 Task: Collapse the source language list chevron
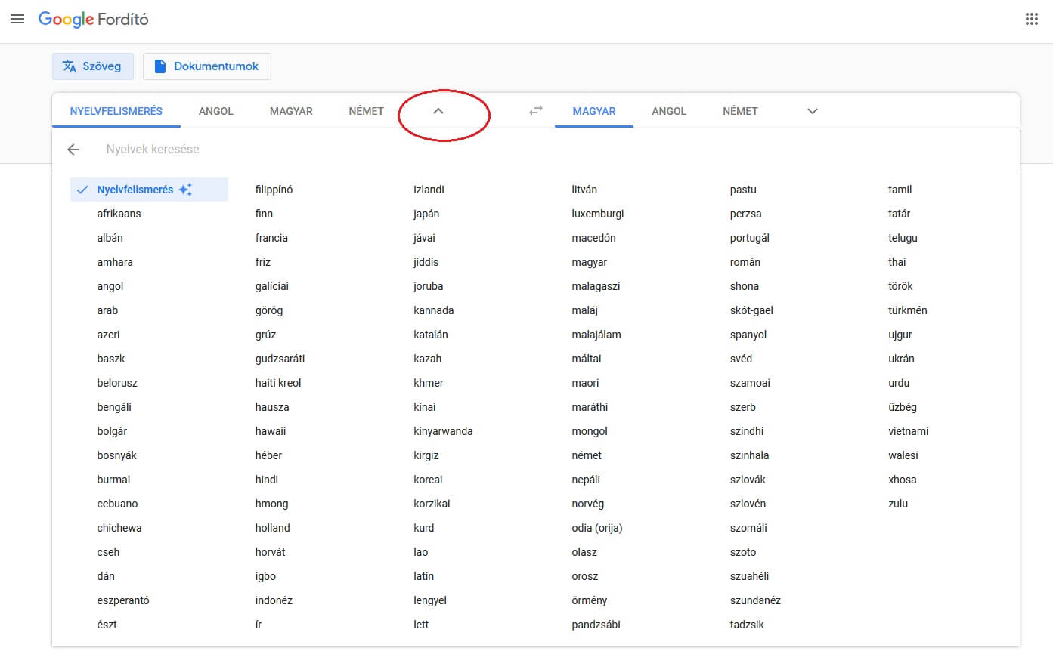coord(438,111)
